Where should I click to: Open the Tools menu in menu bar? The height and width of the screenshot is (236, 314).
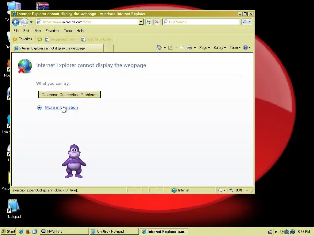tap(68, 31)
